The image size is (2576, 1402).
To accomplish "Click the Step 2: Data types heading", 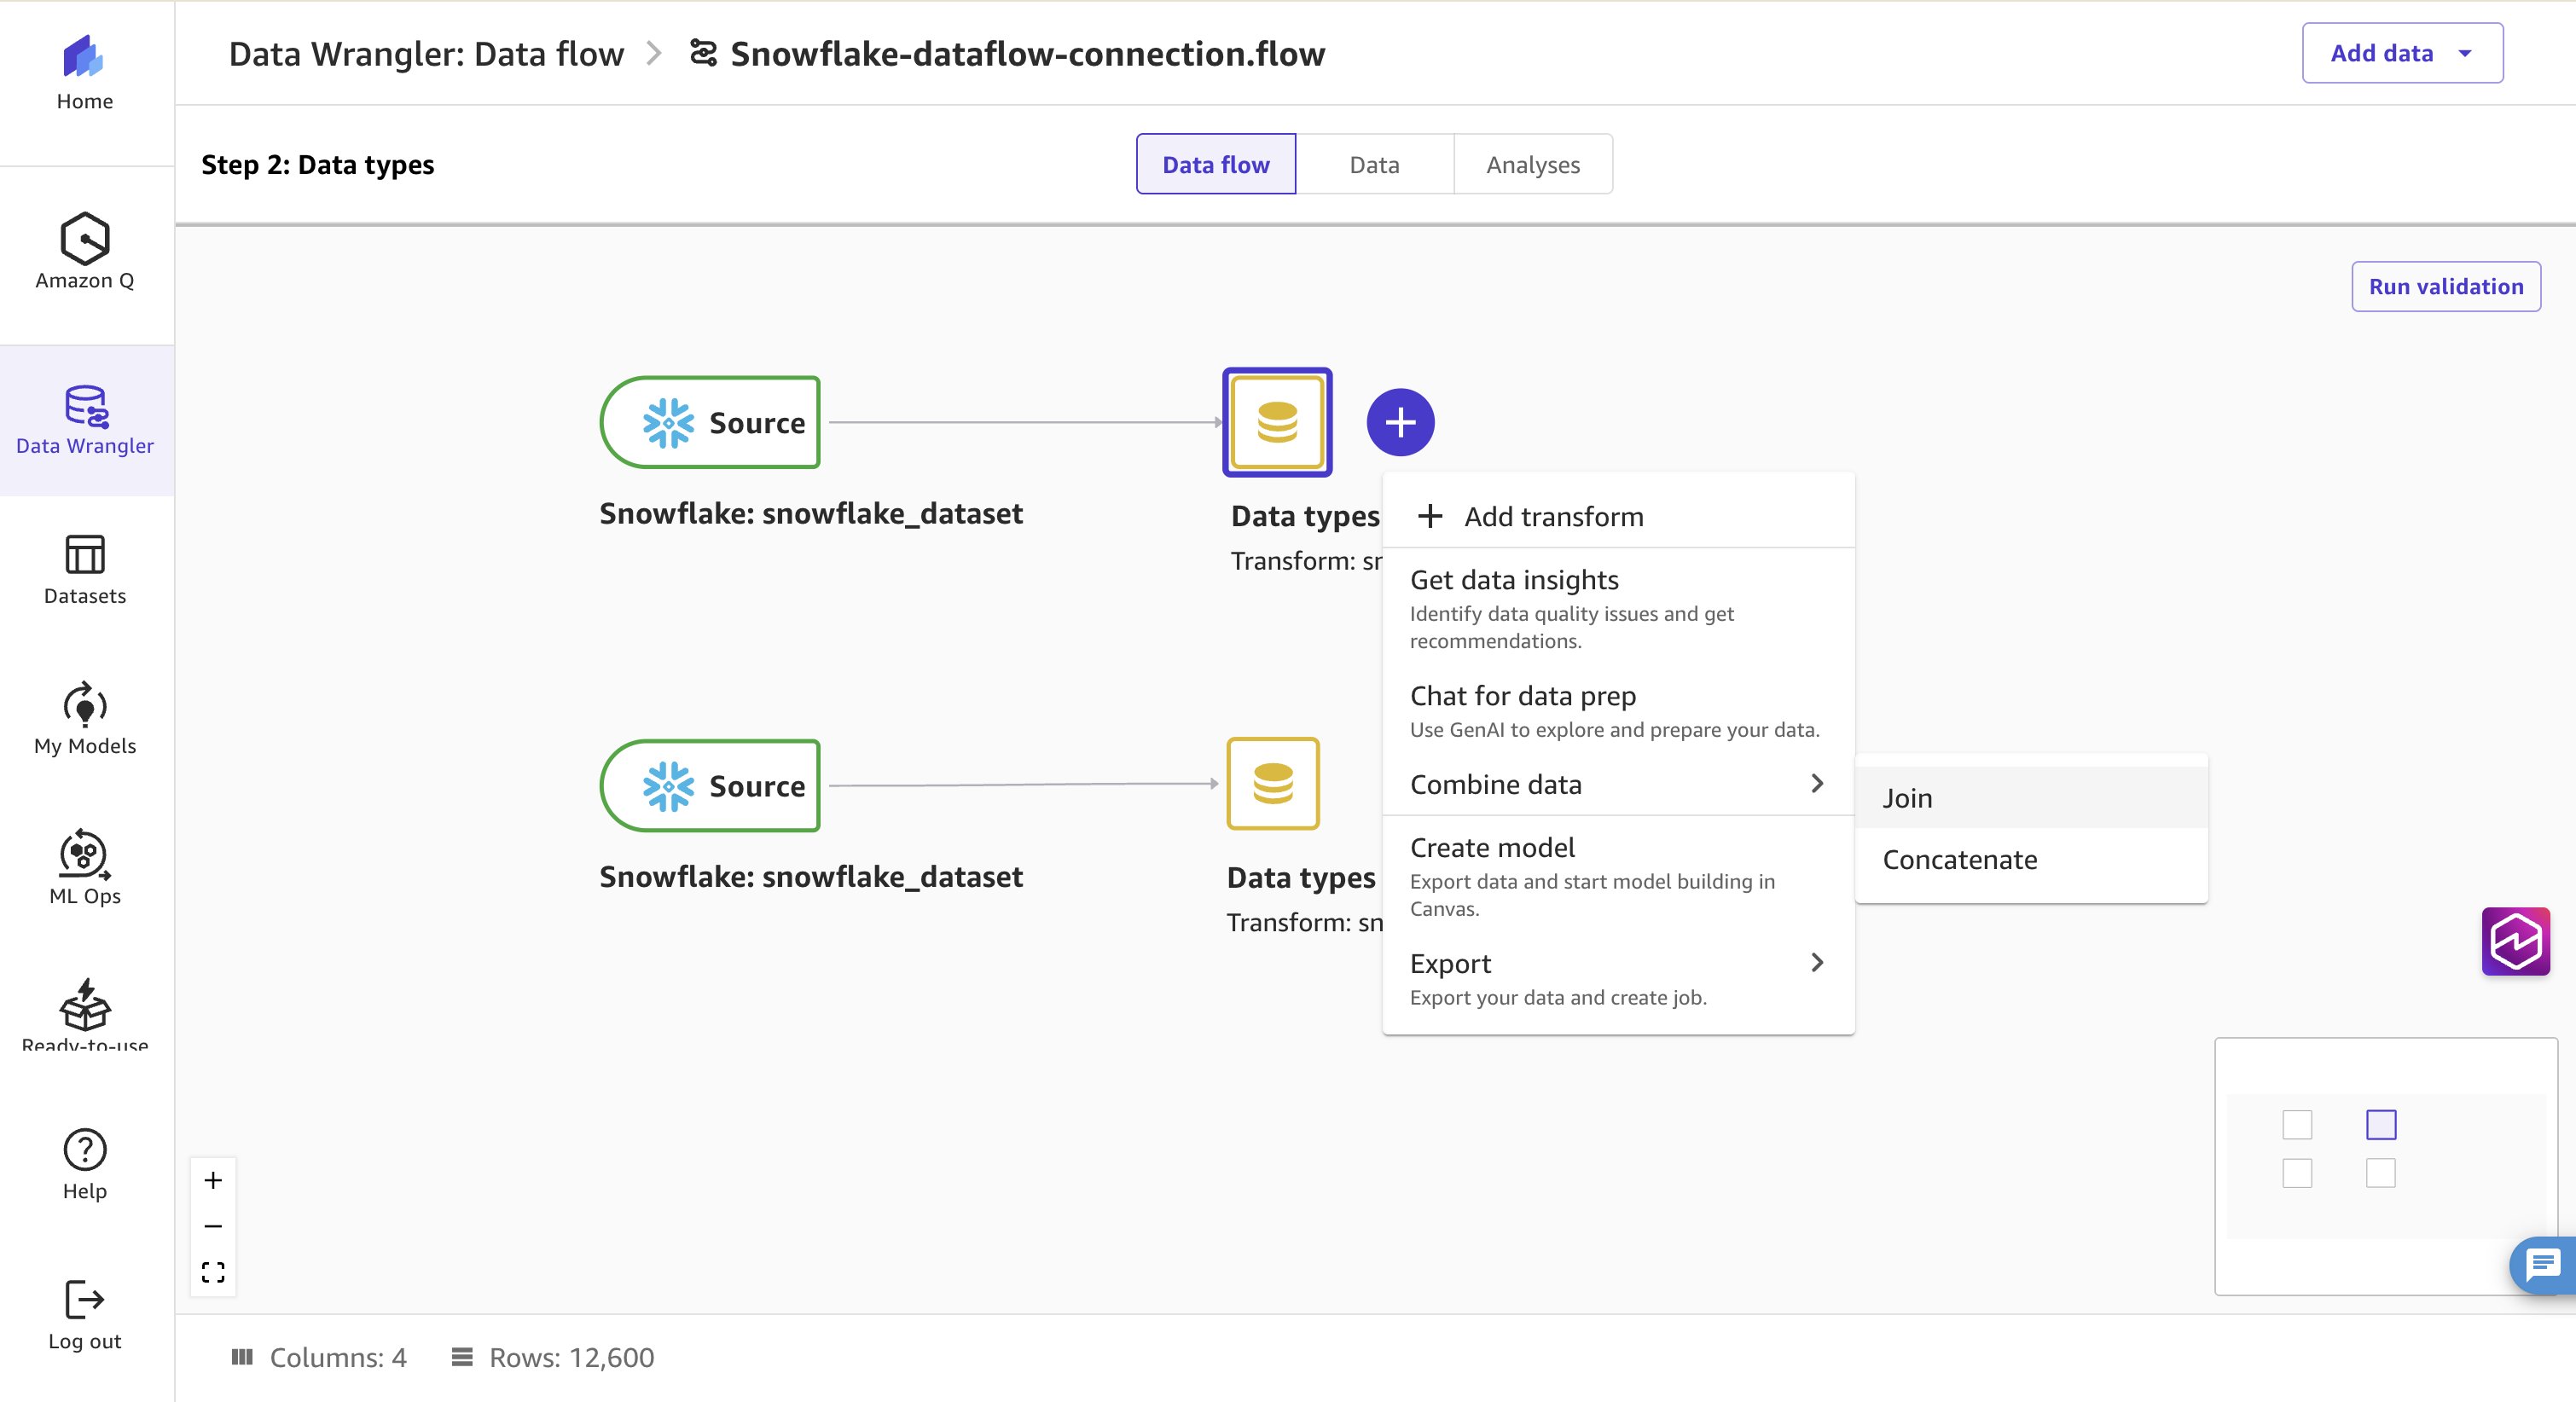I will pyautogui.click(x=317, y=164).
